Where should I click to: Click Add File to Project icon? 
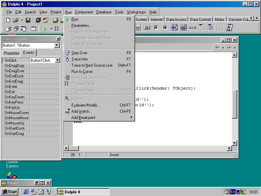coord(56,20)
